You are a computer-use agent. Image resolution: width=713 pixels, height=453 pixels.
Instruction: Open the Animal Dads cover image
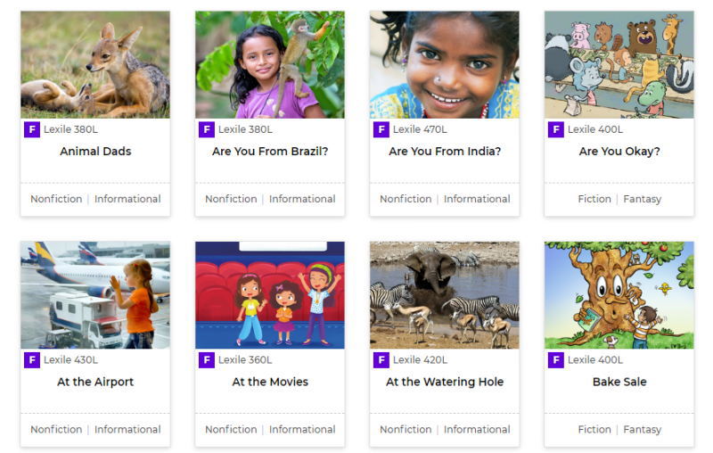95,64
